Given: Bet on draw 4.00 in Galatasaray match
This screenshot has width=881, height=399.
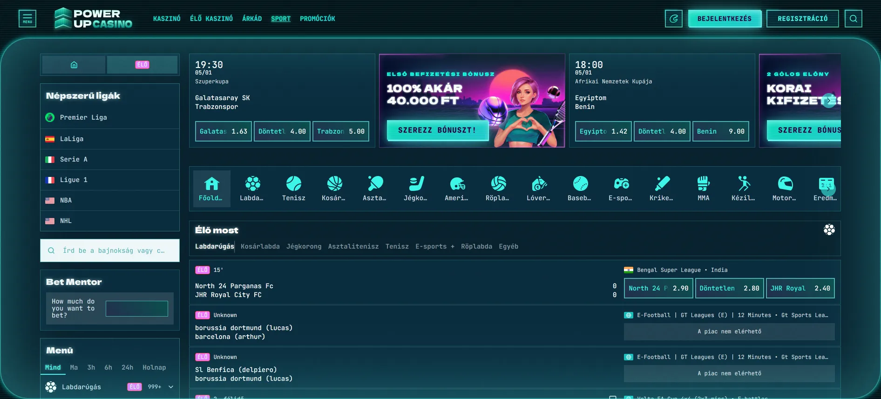Looking at the screenshot, I should (x=282, y=131).
